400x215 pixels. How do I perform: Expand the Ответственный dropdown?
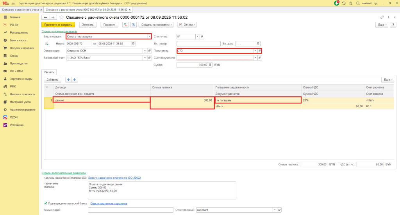coord(275,210)
